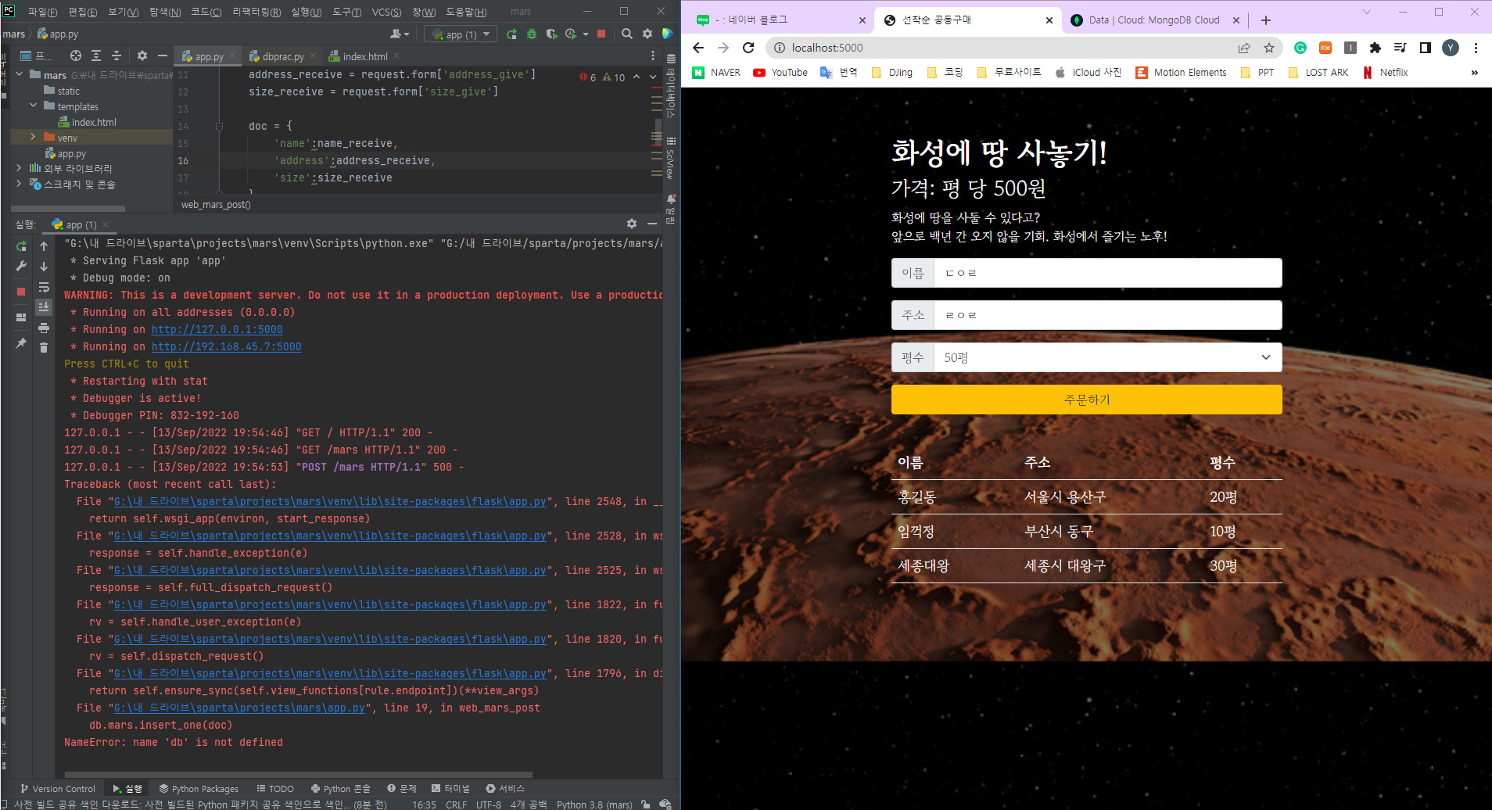
Task: Reload the localhost:5000 page in Chrome
Action: point(748,48)
